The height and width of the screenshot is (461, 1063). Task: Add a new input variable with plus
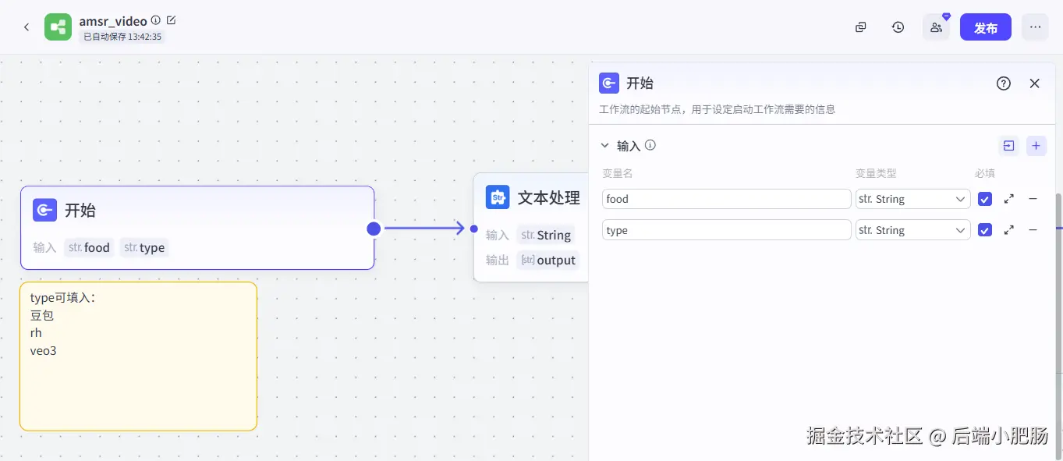pos(1036,146)
